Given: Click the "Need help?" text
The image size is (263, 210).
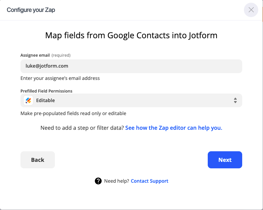Looking at the screenshot, I should [117, 181].
